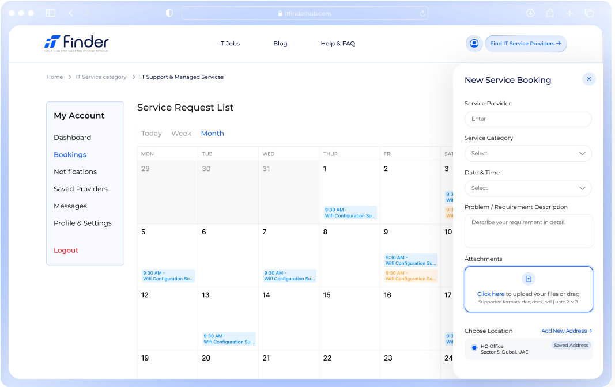Click the Service Provider Enter field
Image resolution: width=615 pixels, height=387 pixels.
pyautogui.click(x=528, y=119)
